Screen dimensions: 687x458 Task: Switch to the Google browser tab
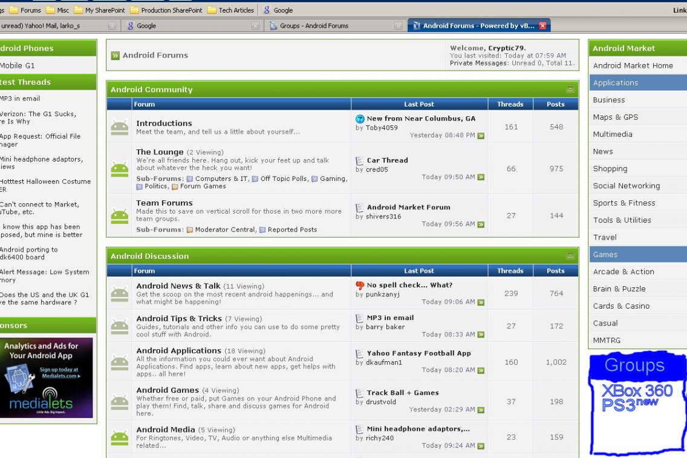[x=146, y=26]
